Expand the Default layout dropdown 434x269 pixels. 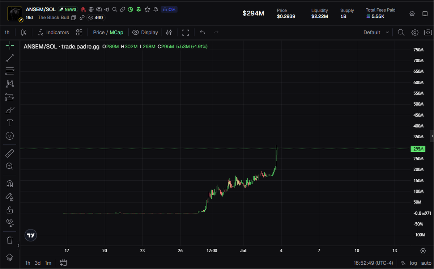[x=376, y=32]
